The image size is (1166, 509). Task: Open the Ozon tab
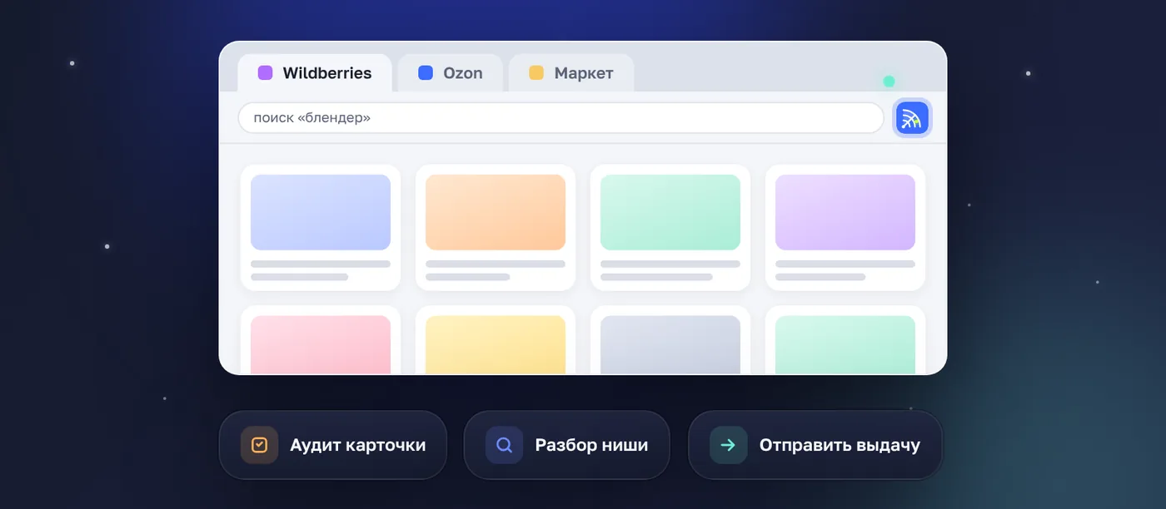pos(450,73)
